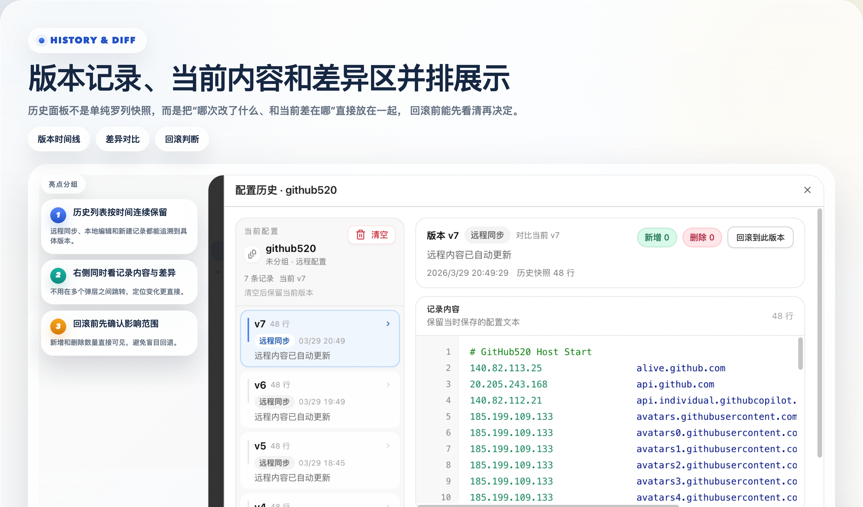This screenshot has height=507, width=863.
Task: Click the code area vertical scrollbar
Action: 800,354
